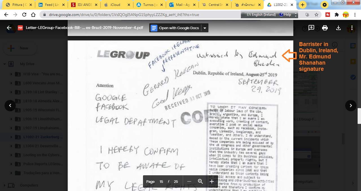Zoom out the PDF page
The width and height of the screenshot is (361, 191).
[189, 181]
